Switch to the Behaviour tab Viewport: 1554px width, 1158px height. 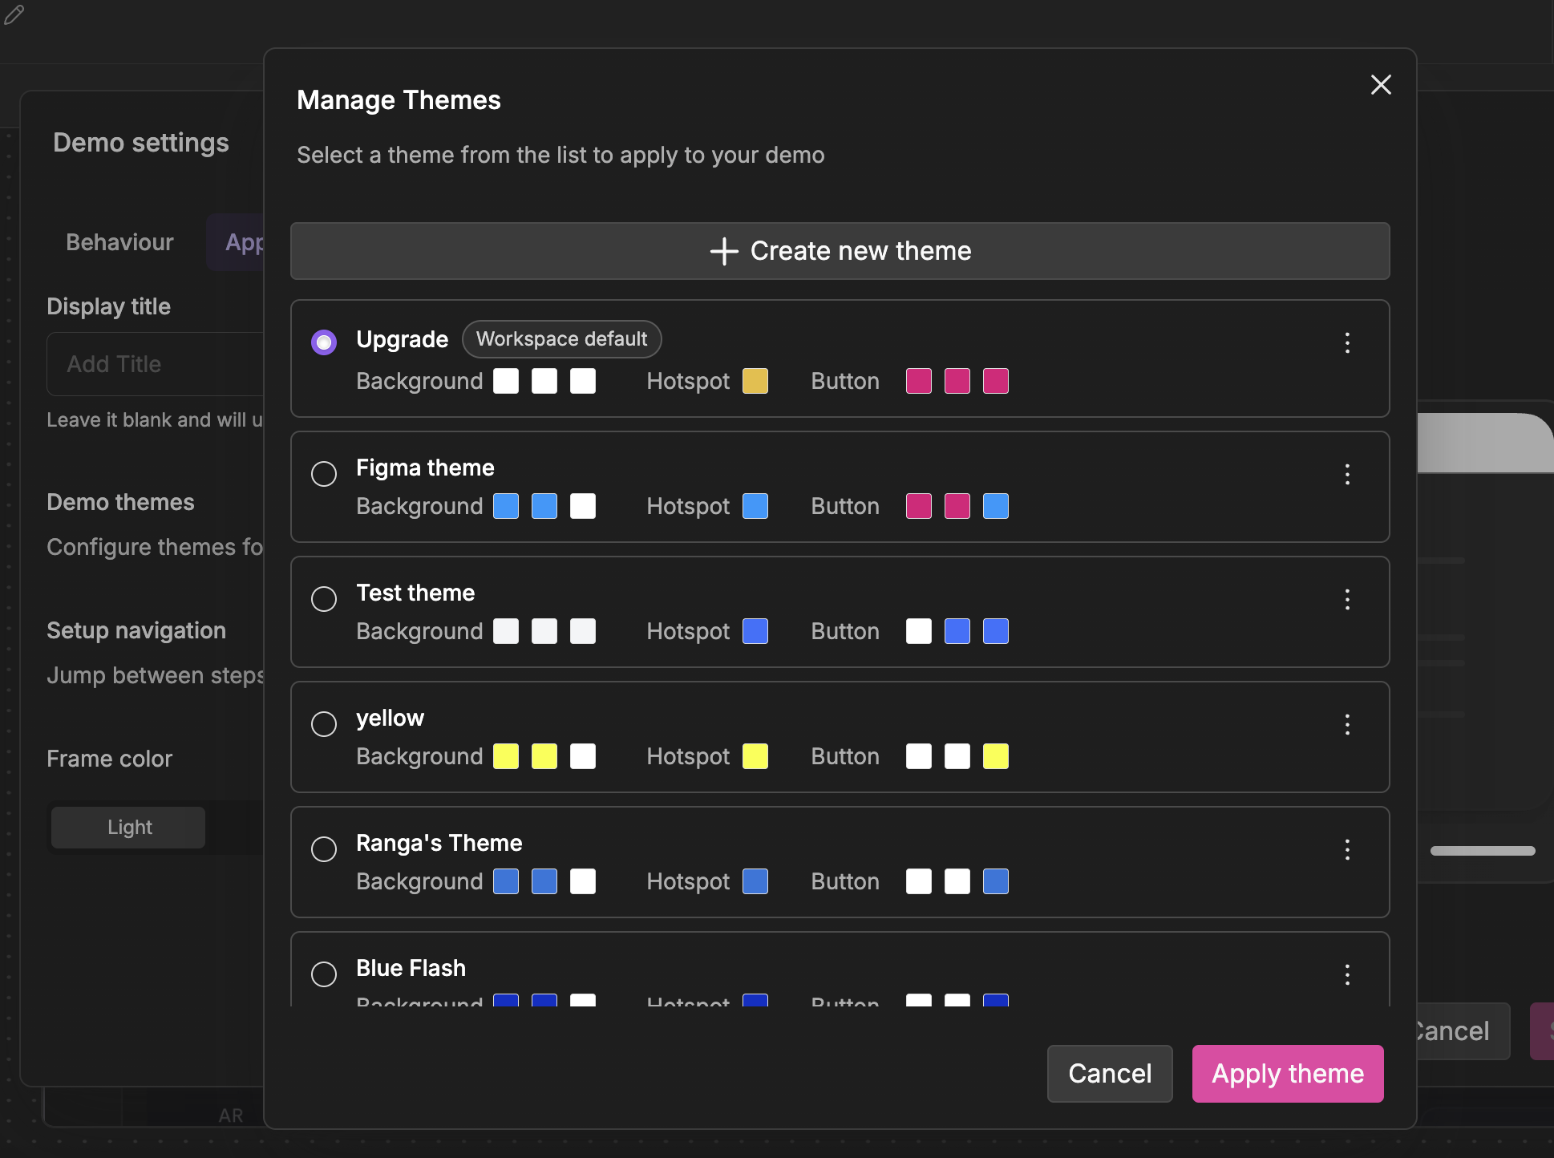pos(119,242)
